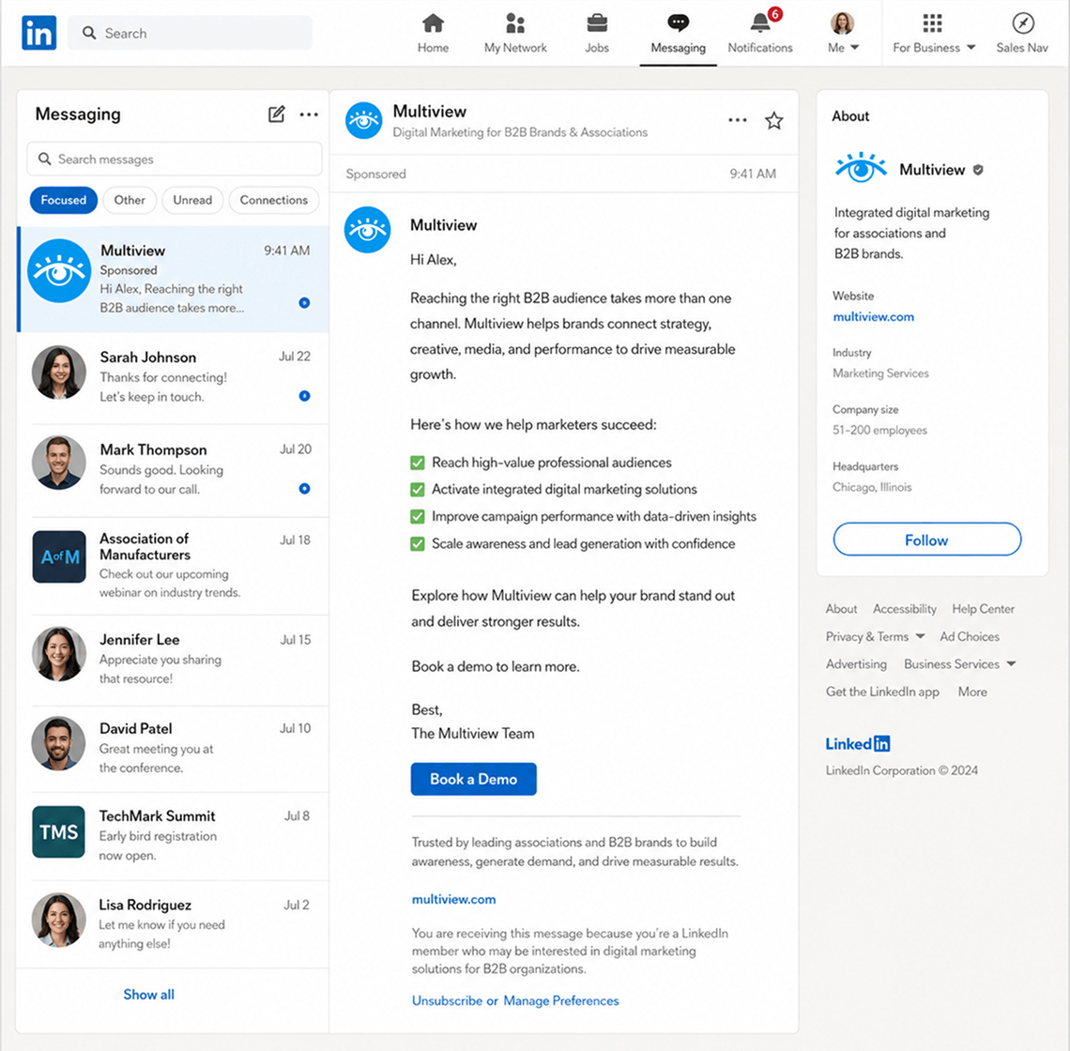Image resolution: width=1070 pixels, height=1051 pixels.
Task: Click the TMS logo avatar
Action: (x=59, y=832)
